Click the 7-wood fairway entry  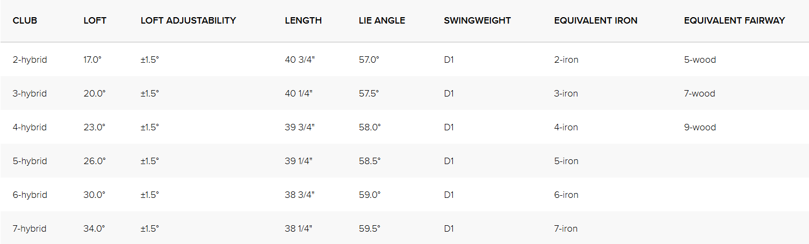click(x=699, y=93)
